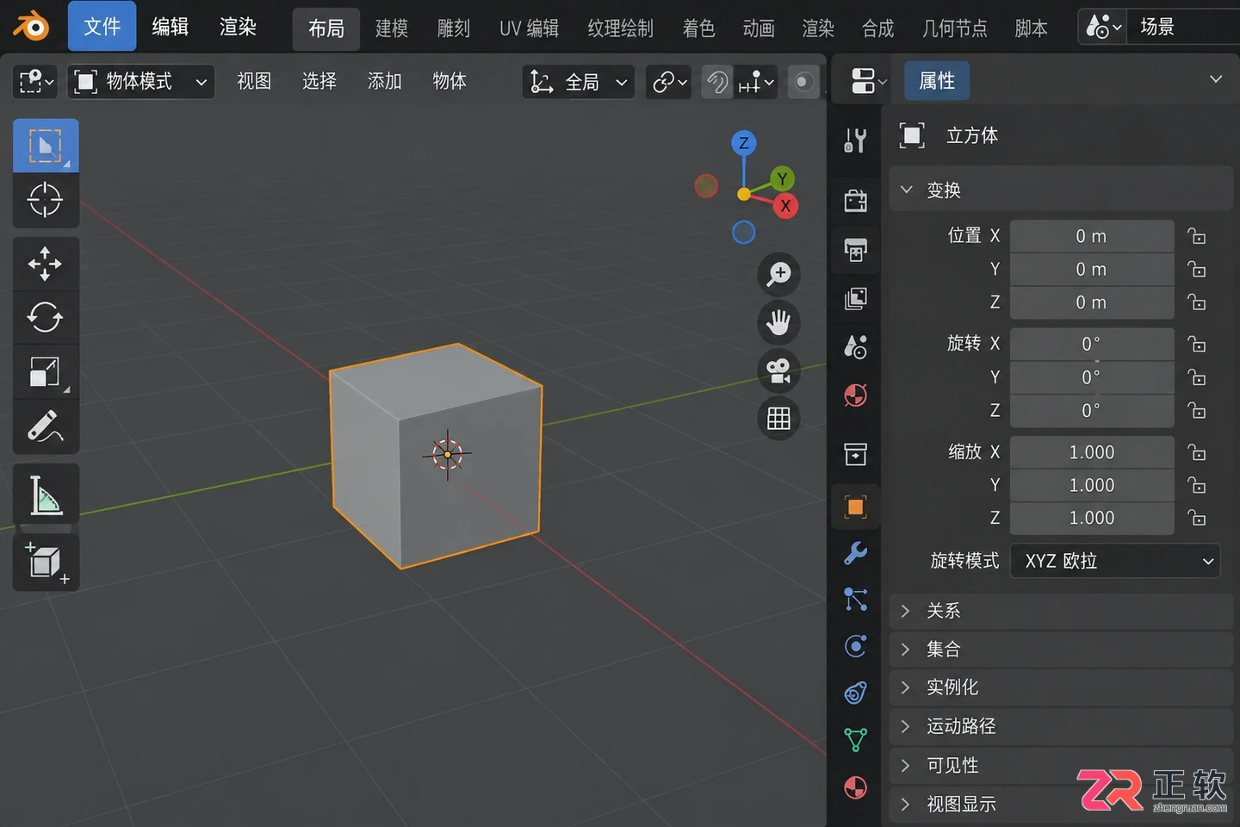This screenshot has width=1240, height=827.
Task: Toggle snapping magnet button
Action: [716, 82]
